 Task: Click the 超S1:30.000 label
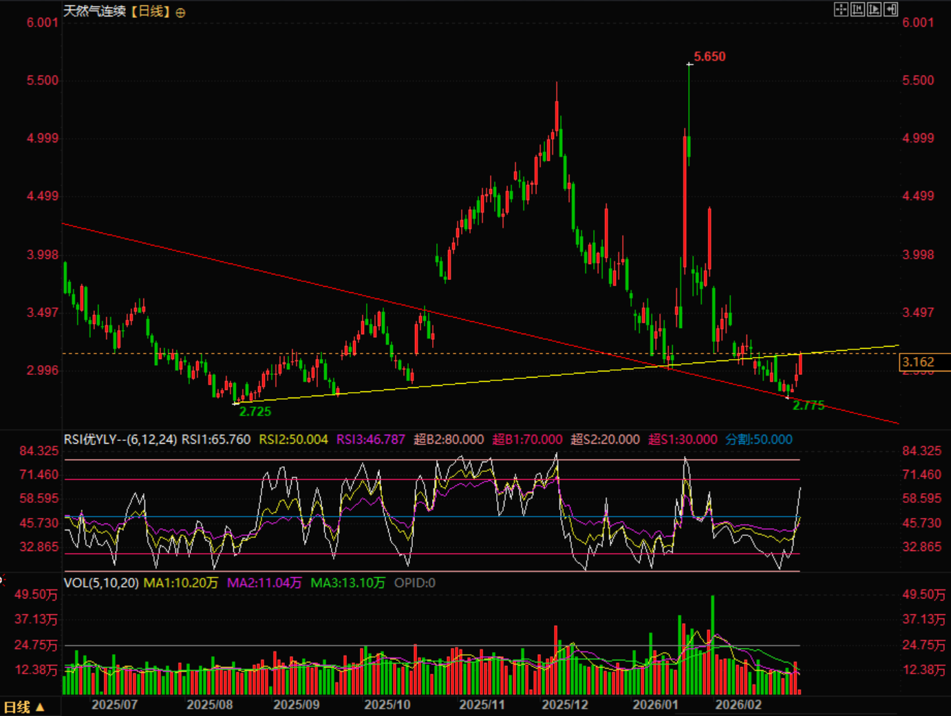click(683, 440)
